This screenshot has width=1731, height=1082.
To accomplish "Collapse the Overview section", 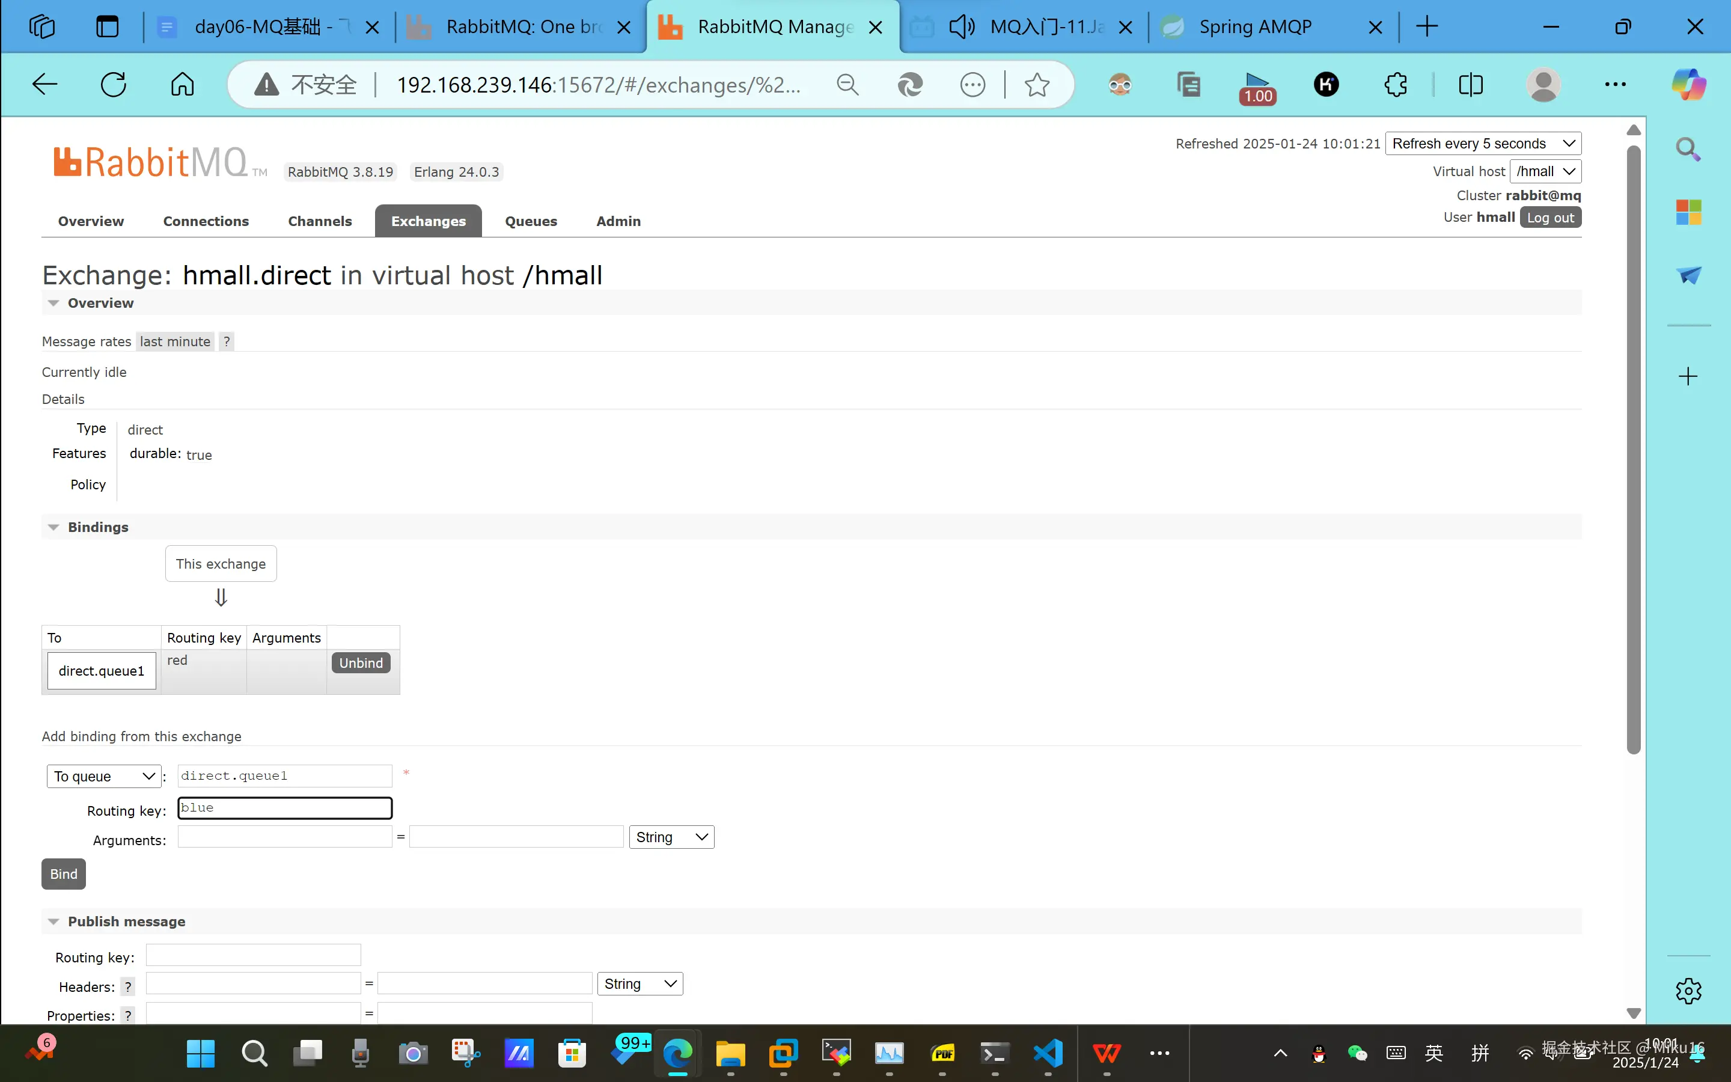I will (53, 303).
